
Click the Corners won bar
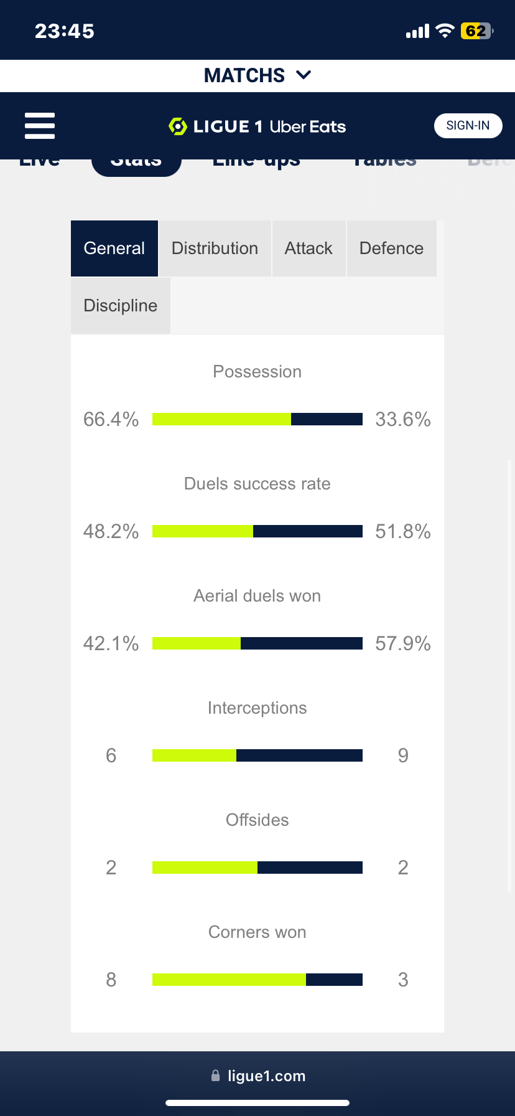[257, 980]
